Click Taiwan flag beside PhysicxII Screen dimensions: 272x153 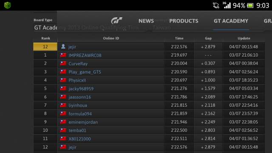click(63, 80)
